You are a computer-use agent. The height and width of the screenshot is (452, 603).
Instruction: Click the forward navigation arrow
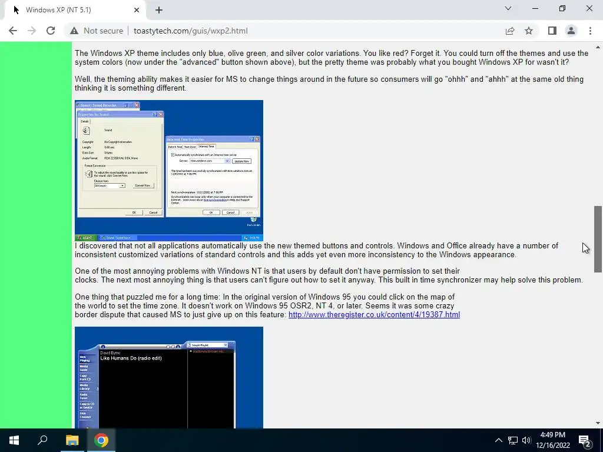tap(32, 31)
